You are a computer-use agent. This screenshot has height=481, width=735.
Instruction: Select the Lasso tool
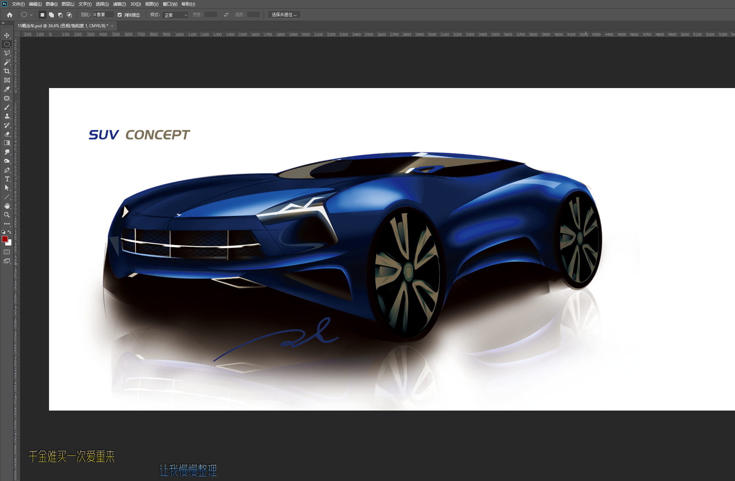pyautogui.click(x=7, y=53)
